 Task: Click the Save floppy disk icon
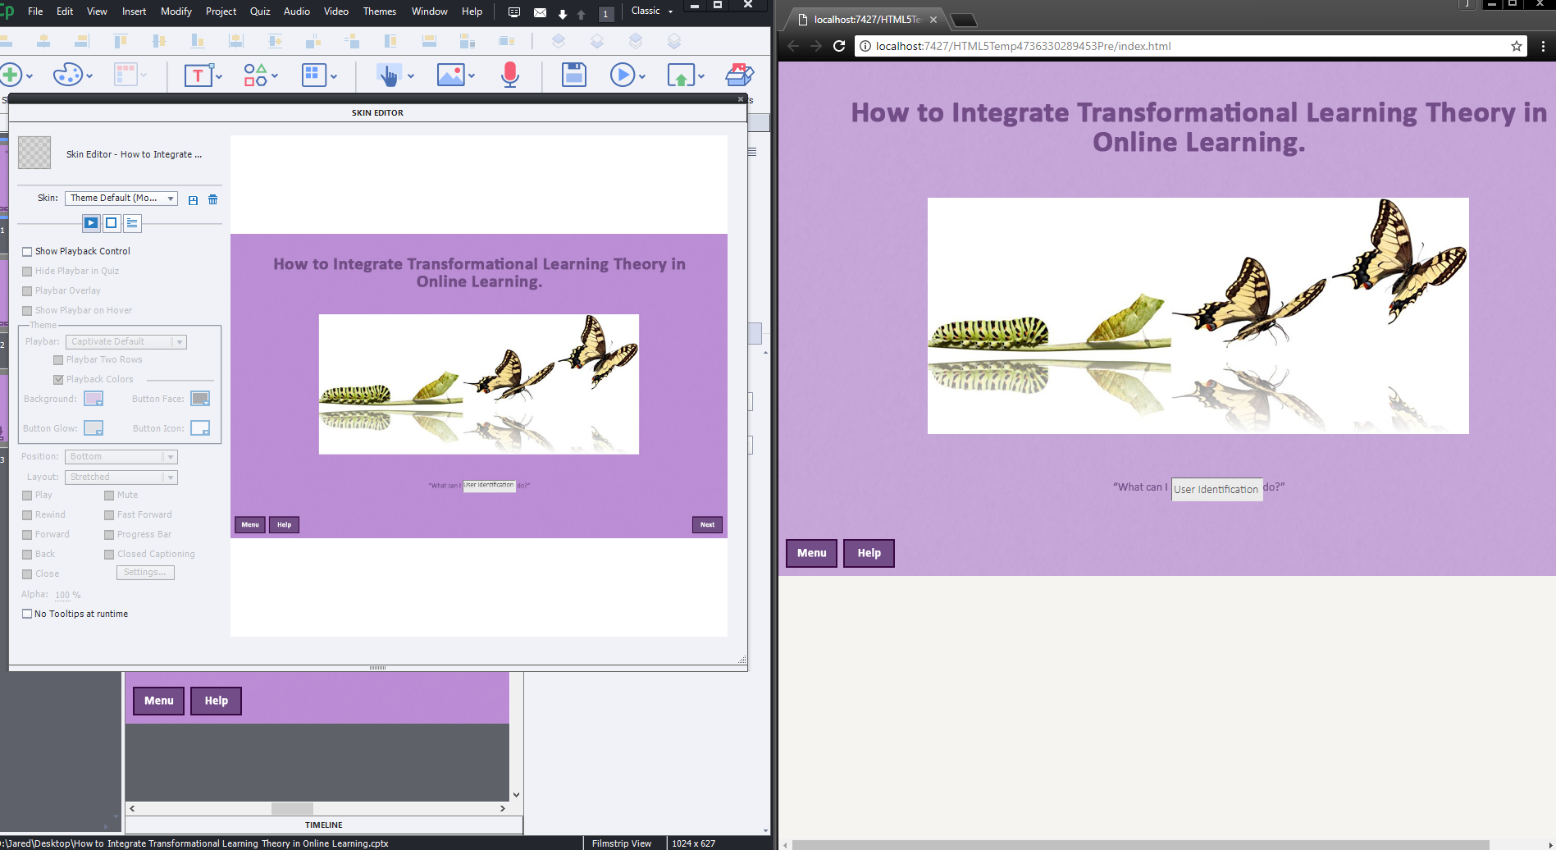[x=574, y=75]
